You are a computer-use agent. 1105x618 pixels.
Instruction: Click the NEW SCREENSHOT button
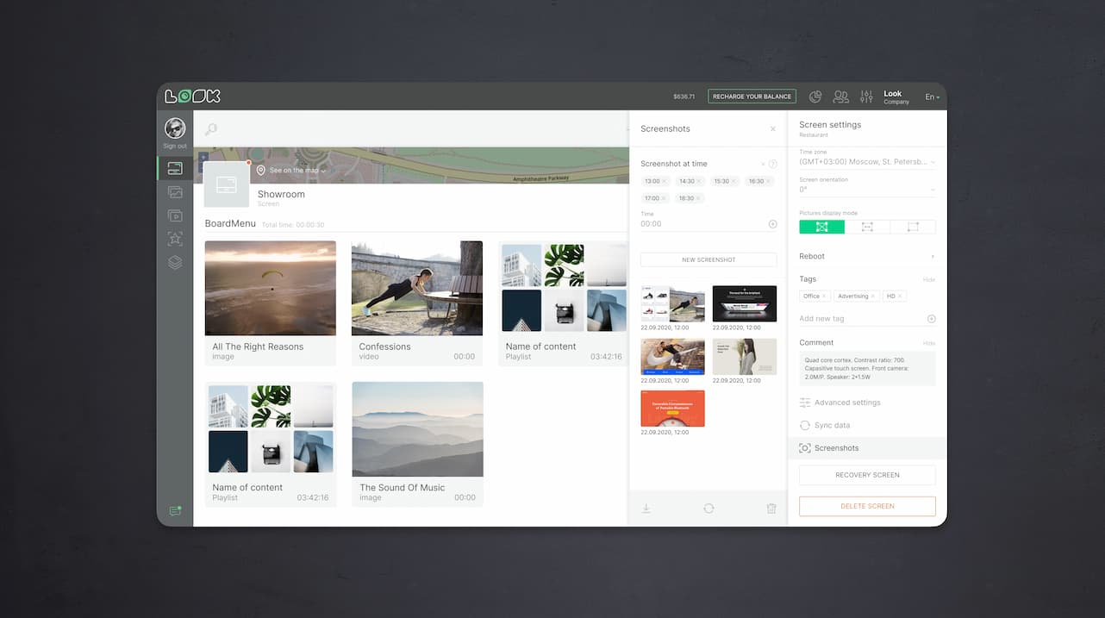pos(708,259)
